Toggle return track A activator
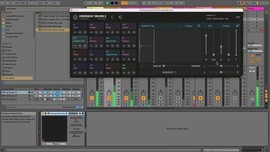270x152 pixels. [x=200, y=98]
